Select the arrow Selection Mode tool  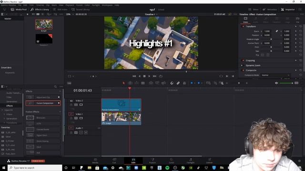tap(124, 83)
